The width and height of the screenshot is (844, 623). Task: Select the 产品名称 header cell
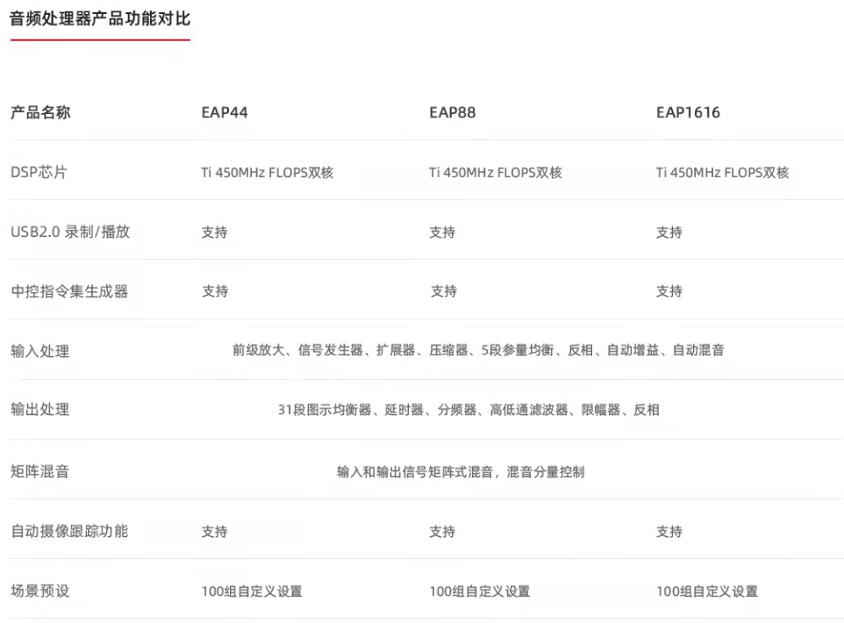pos(40,112)
